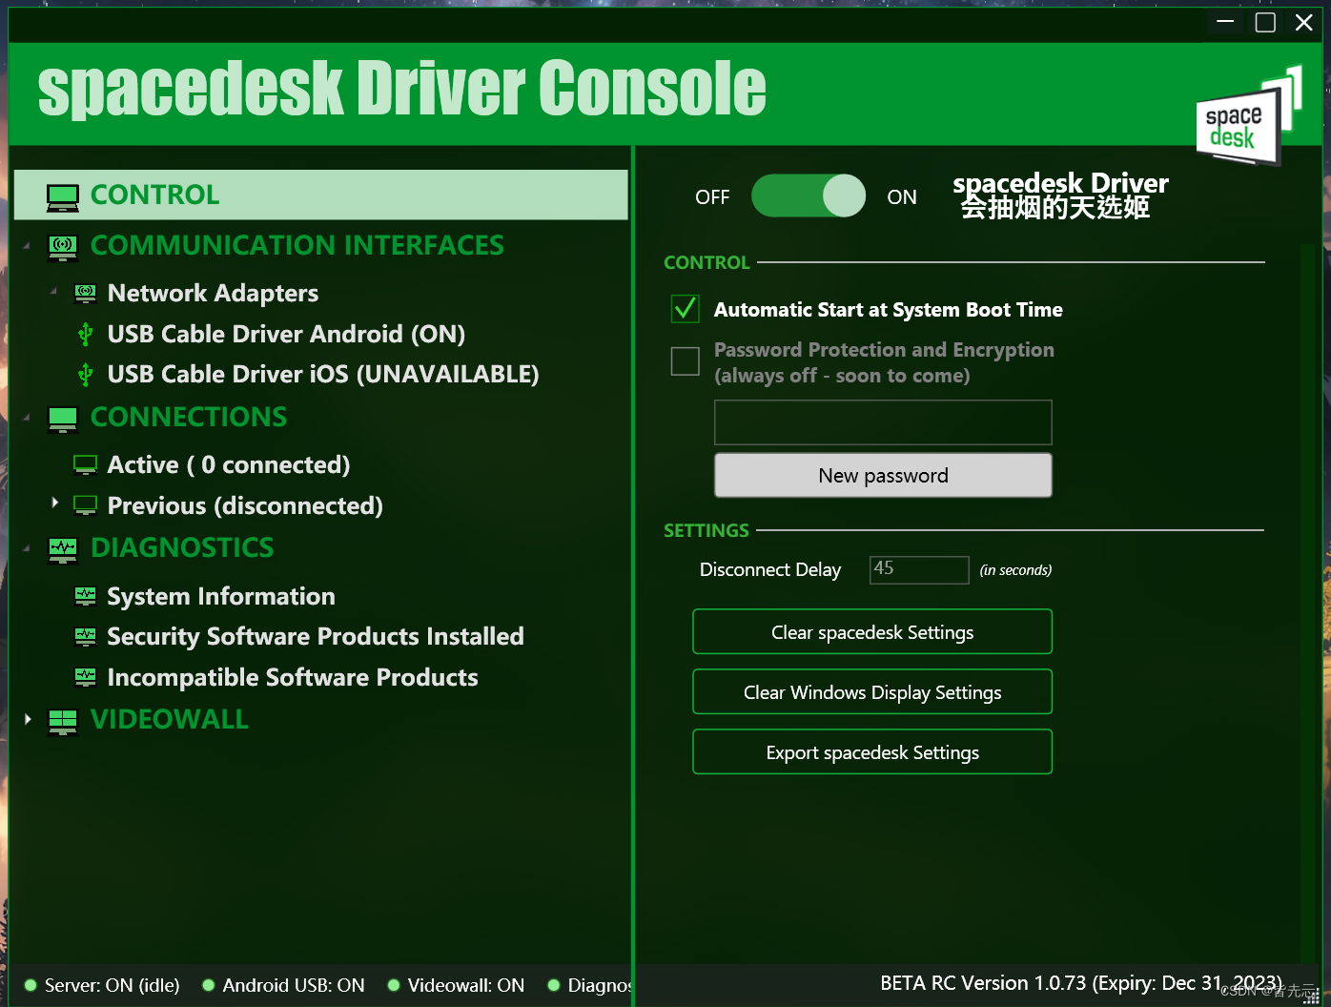Viewport: 1331px width, 1007px height.
Task: Select the CONTROL monitor icon
Action: pyautogui.click(x=62, y=195)
